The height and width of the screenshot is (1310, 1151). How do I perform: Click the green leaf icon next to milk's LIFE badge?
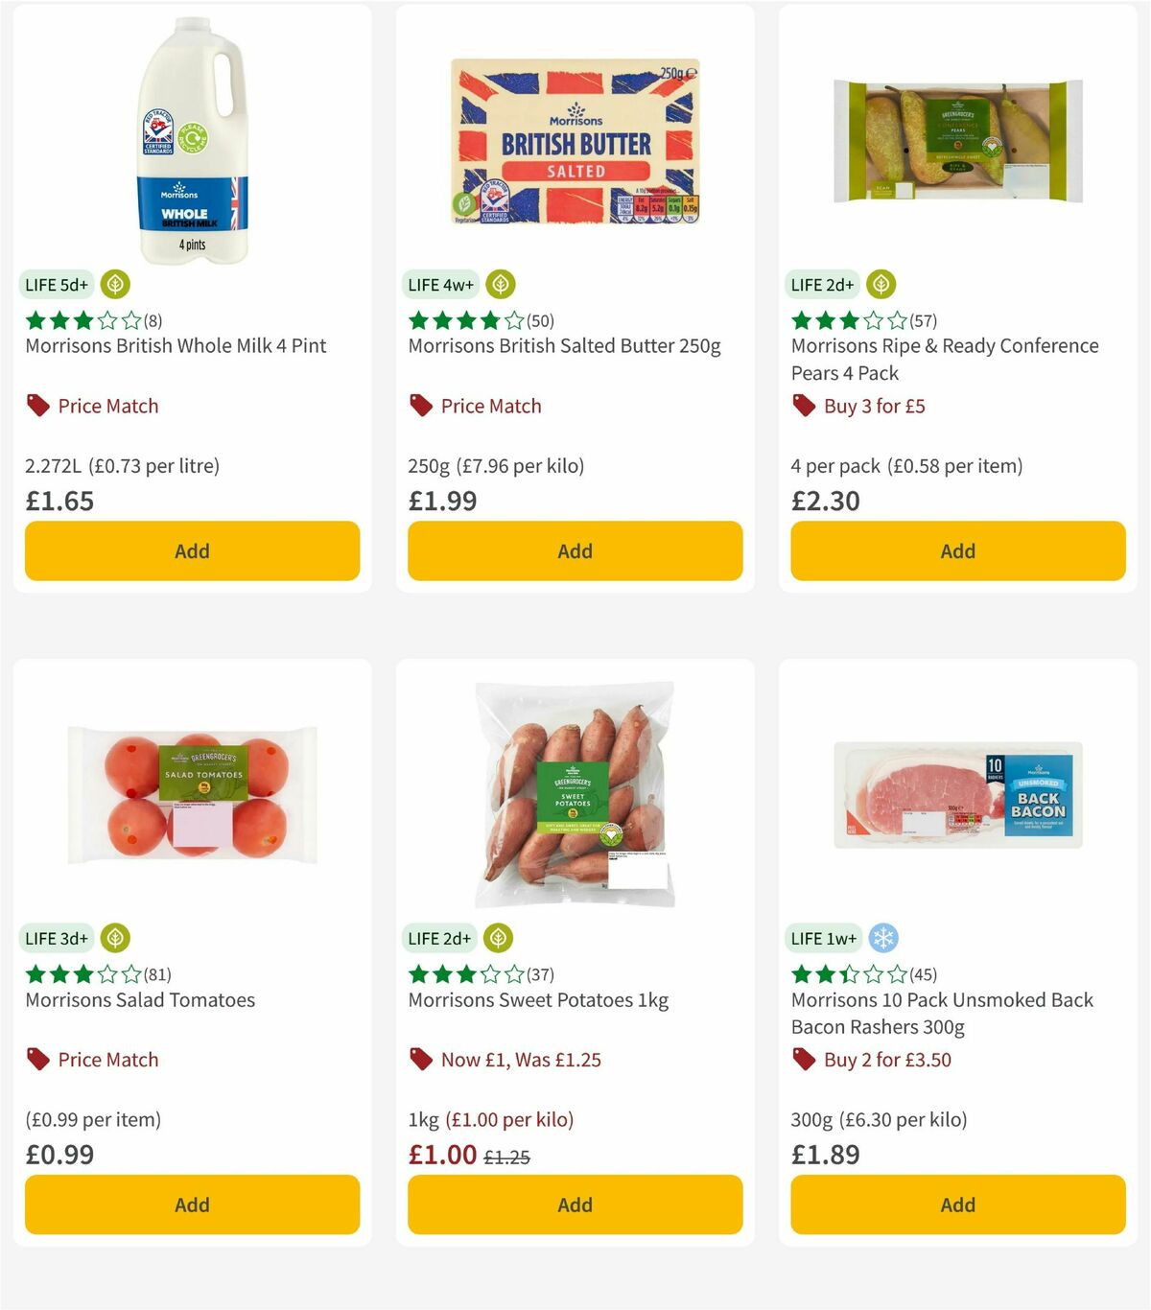click(115, 284)
